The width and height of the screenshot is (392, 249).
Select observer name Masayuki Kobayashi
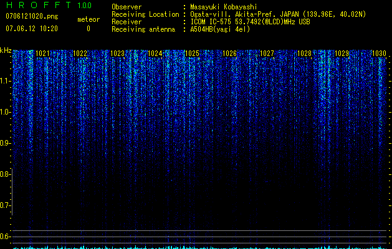tap(224, 7)
